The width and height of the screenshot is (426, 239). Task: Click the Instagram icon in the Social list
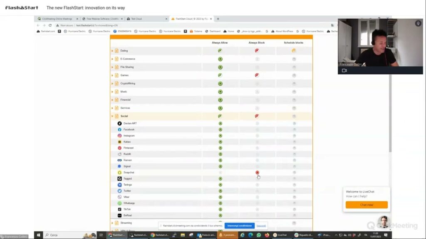[119, 136]
